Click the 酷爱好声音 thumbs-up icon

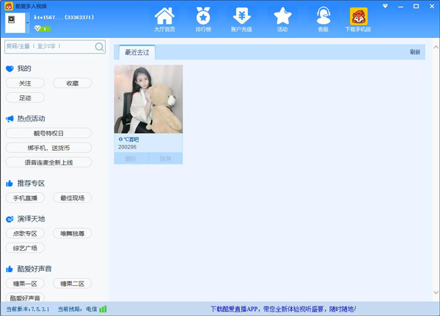10,269
